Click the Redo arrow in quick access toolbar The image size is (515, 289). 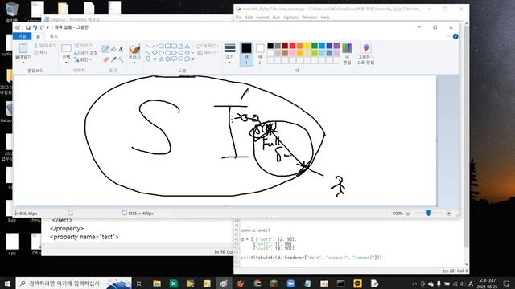click(42, 27)
